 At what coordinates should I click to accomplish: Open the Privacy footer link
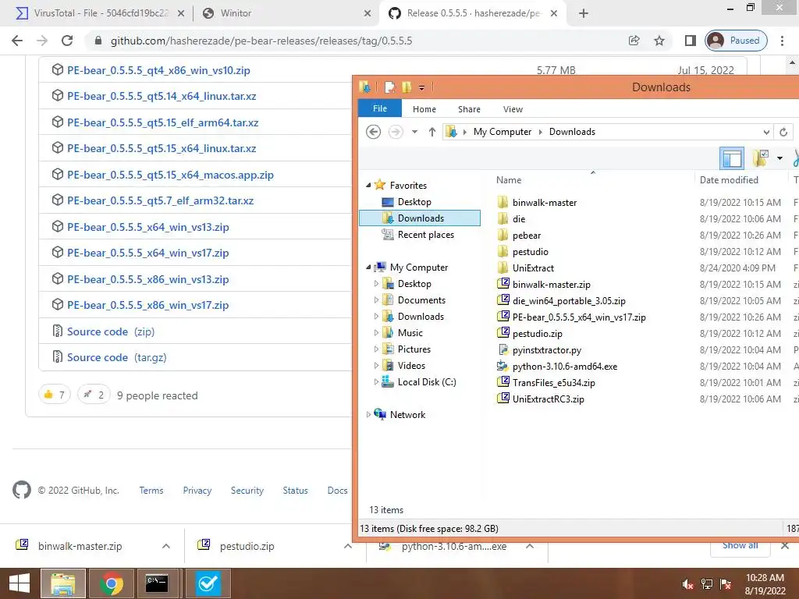coord(197,490)
